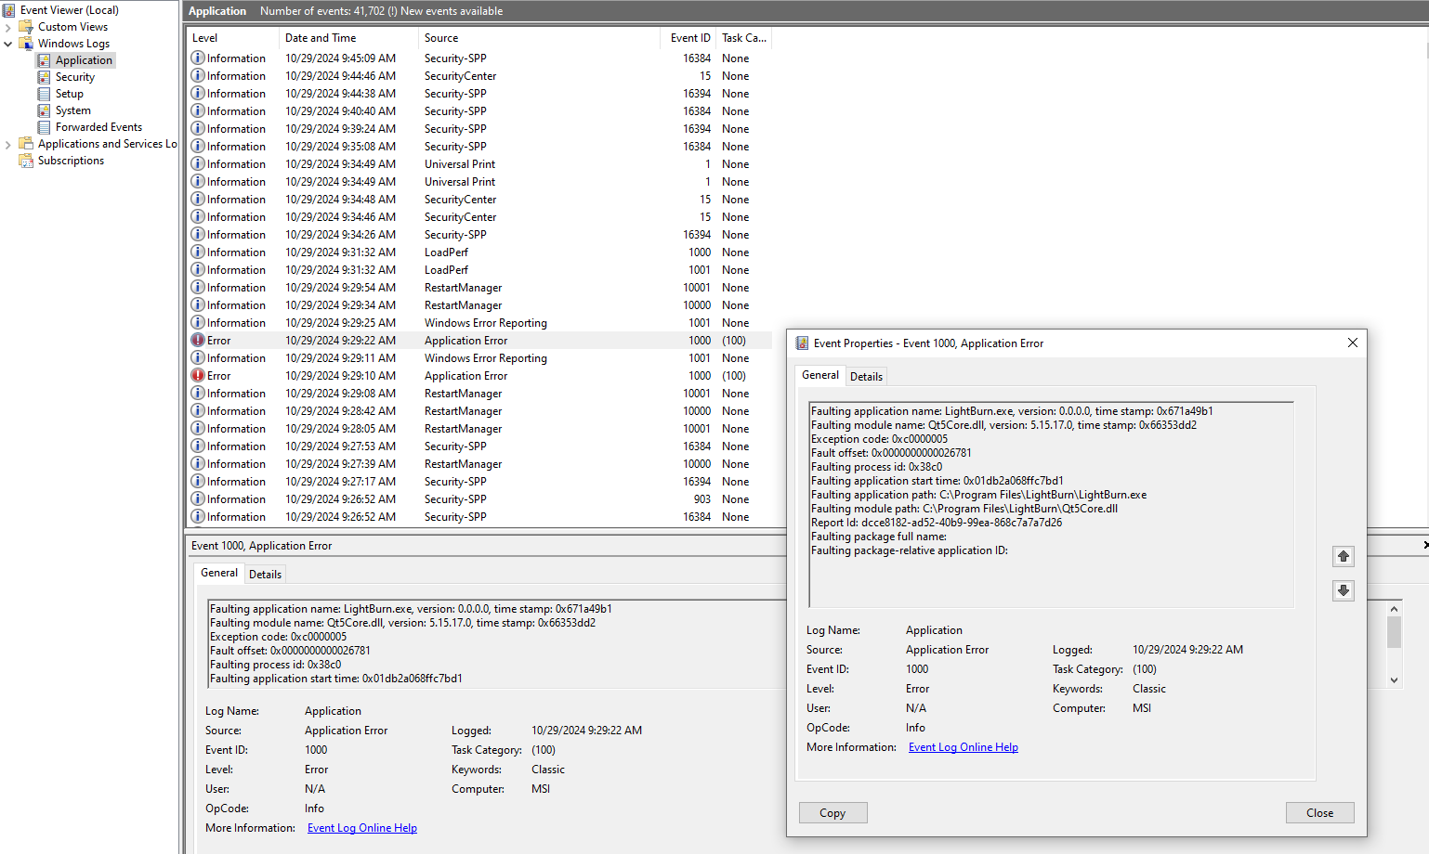Open Forwarded Events log icon
This screenshot has width=1429, height=854.
point(44,127)
